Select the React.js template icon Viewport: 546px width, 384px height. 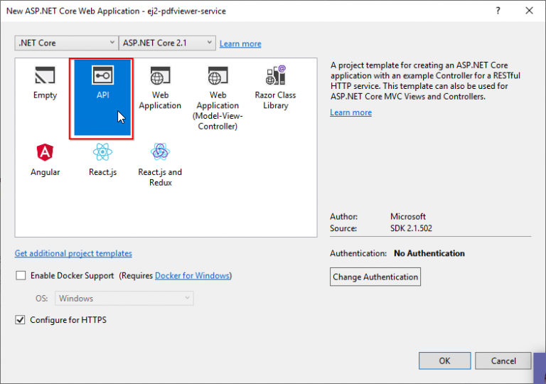pyautogui.click(x=102, y=153)
